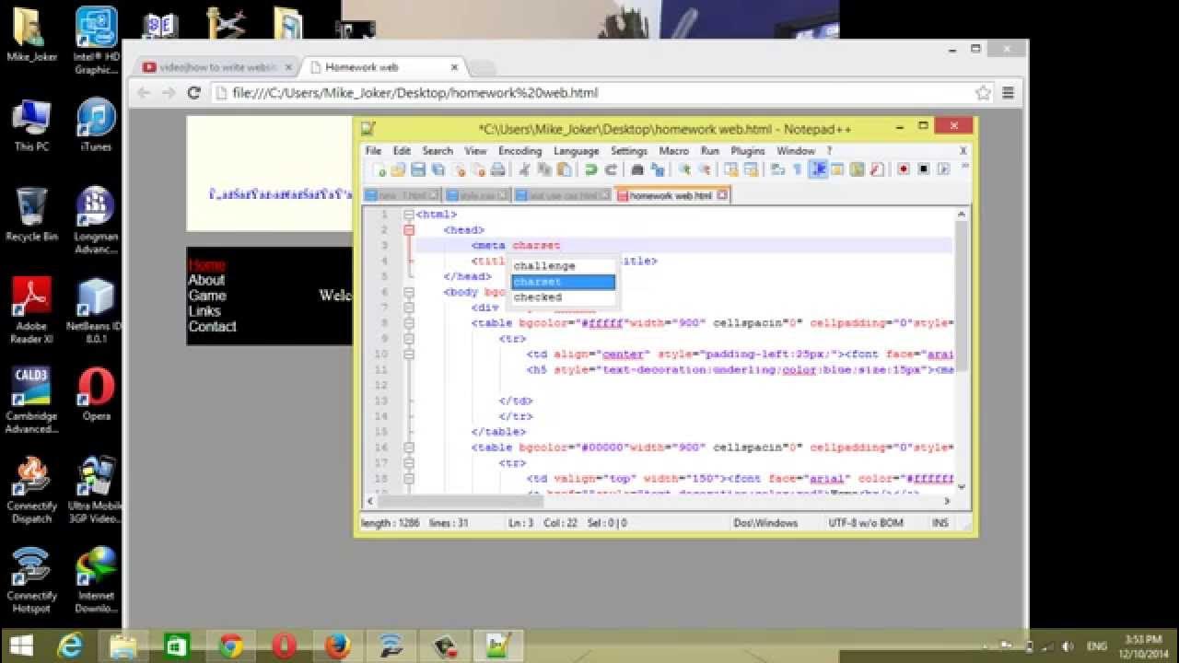Viewport: 1179px width, 663px height.
Task: Collapse the head fold marker on line 2
Action: pyautogui.click(x=409, y=230)
